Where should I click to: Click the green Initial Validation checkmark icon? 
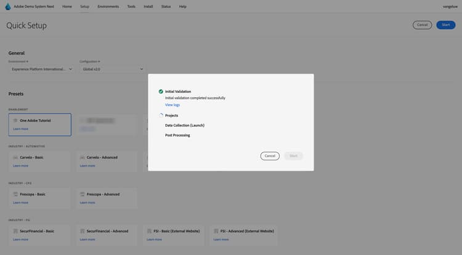coord(161,92)
